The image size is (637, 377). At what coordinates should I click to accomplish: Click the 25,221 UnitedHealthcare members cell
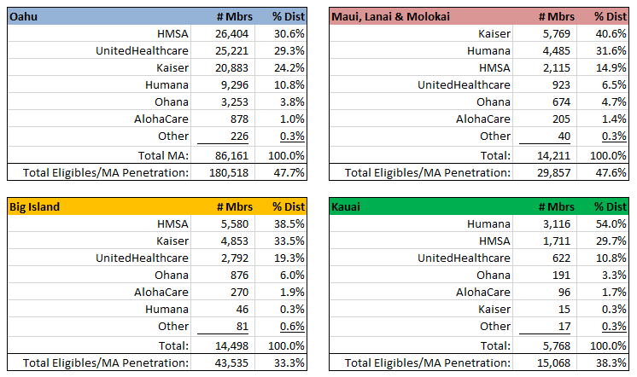tap(225, 50)
